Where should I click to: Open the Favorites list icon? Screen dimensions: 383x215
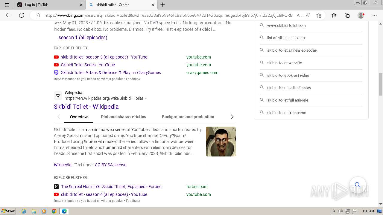click(334, 15)
